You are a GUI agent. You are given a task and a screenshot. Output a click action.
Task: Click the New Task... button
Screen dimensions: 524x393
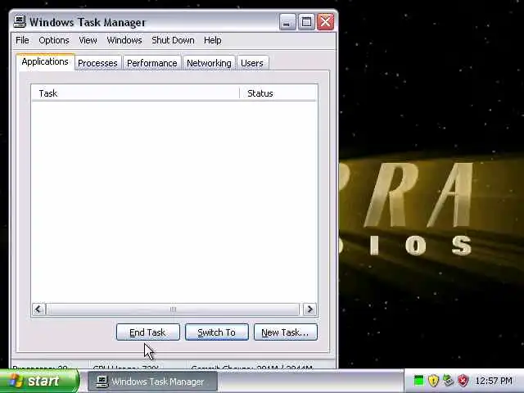pyautogui.click(x=286, y=332)
